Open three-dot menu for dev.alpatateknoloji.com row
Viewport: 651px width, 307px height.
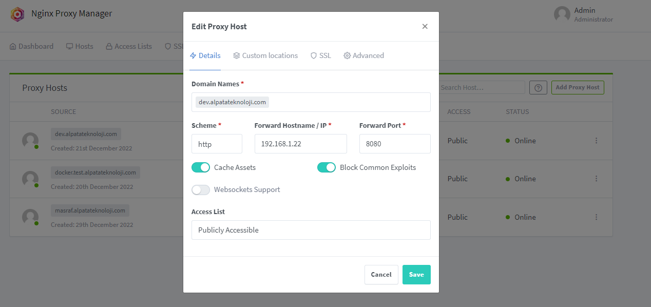[596, 141]
